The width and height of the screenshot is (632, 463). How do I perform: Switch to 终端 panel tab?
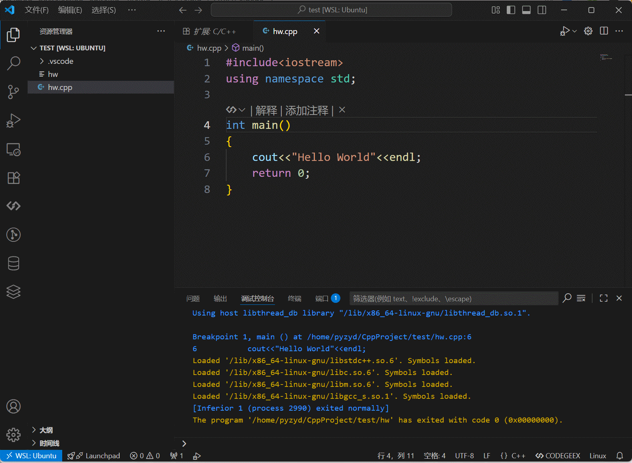pyautogui.click(x=294, y=298)
